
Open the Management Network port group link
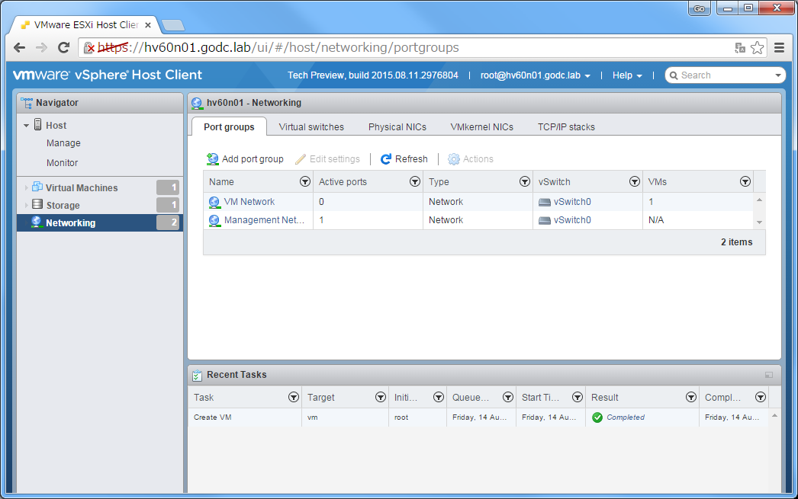pyautogui.click(x=264, y=220)
